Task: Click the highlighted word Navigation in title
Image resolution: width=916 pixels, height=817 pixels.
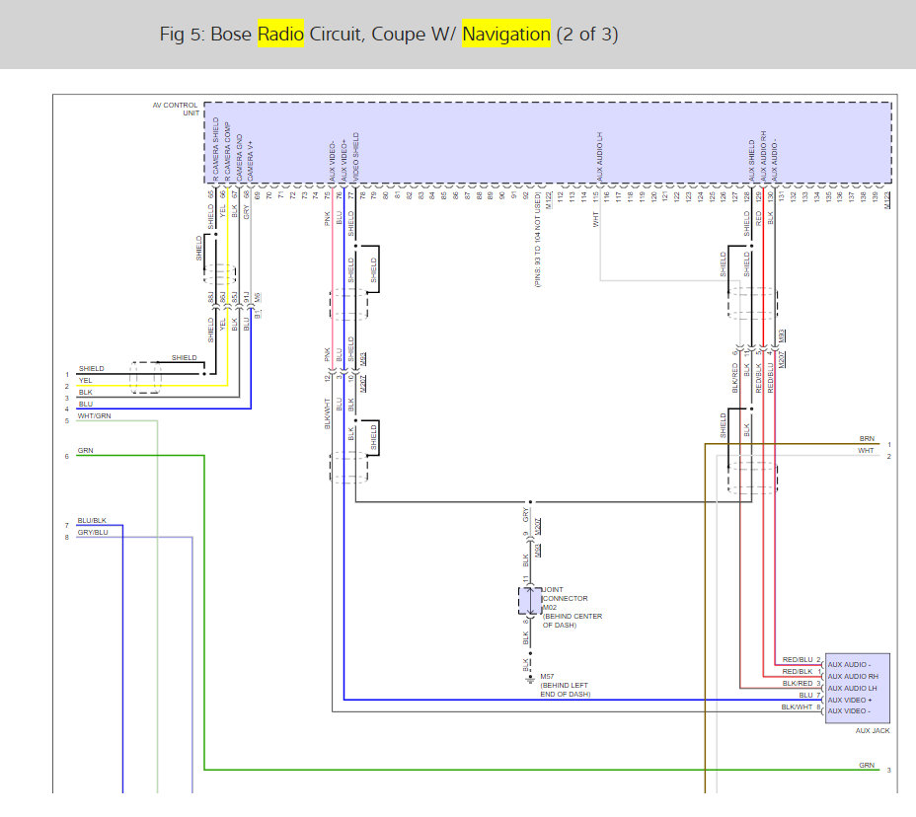Action: (x=506, y=34)
